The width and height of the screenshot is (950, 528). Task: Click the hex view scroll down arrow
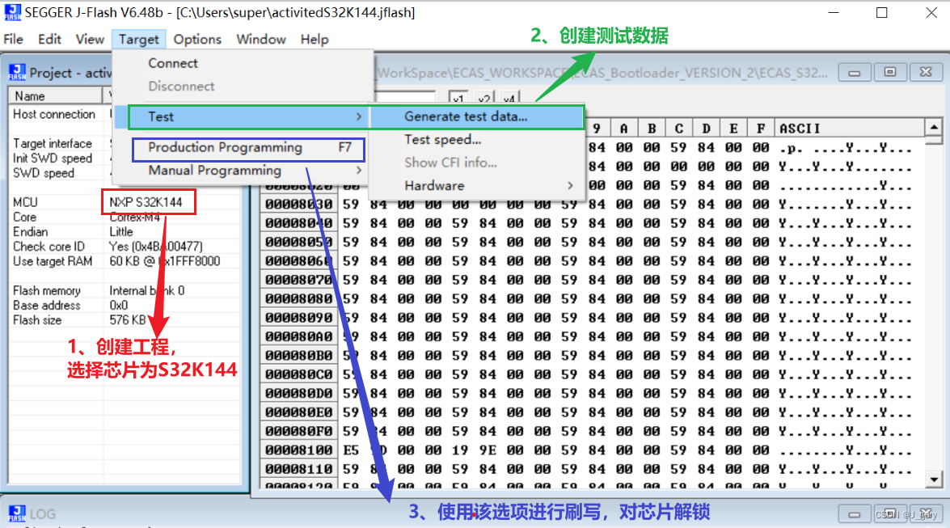[x=934, y=479]
